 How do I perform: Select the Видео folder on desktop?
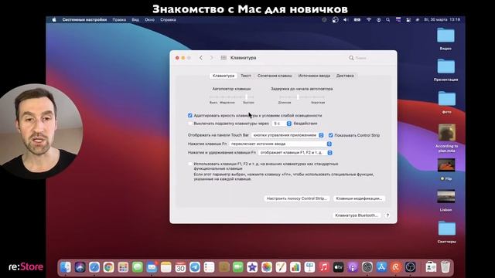coord(445,39)
